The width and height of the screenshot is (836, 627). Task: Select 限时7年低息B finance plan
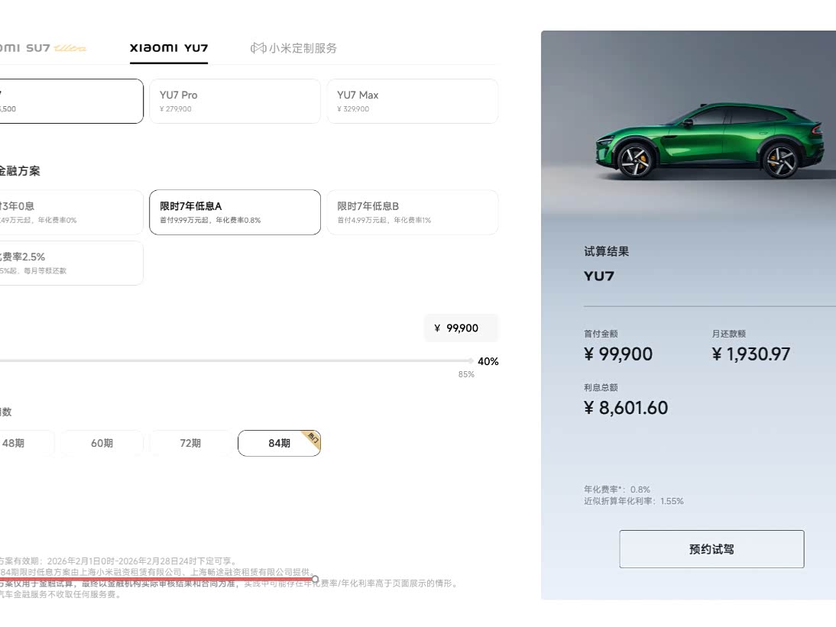coord(412,212)
